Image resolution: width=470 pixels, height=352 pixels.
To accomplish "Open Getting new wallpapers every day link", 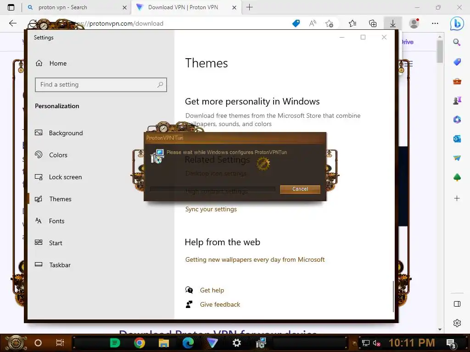I will 255,259.
